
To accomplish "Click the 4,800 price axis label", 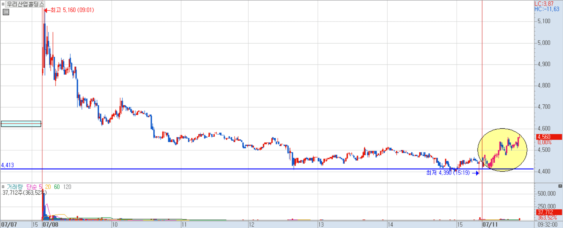I will [544, 85].
